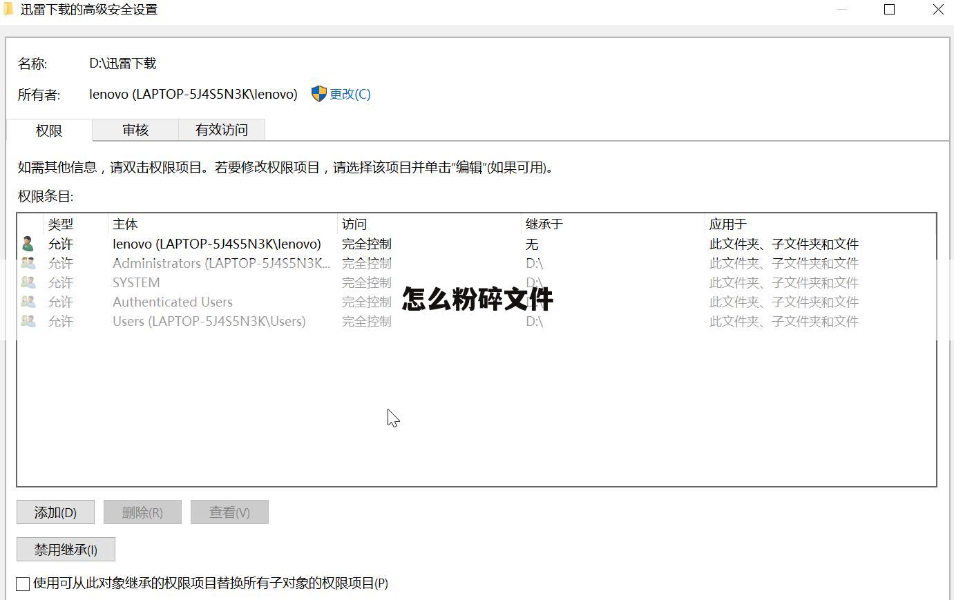This screenshot has width=954, height=600.
Task: Select the Authenticated Users permission entry
Action: coord(477,302)
